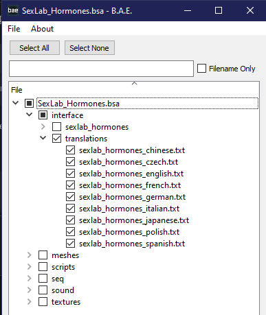Focus the filter text input field
This screenshot has width=266, height=315.
point(101,69)
